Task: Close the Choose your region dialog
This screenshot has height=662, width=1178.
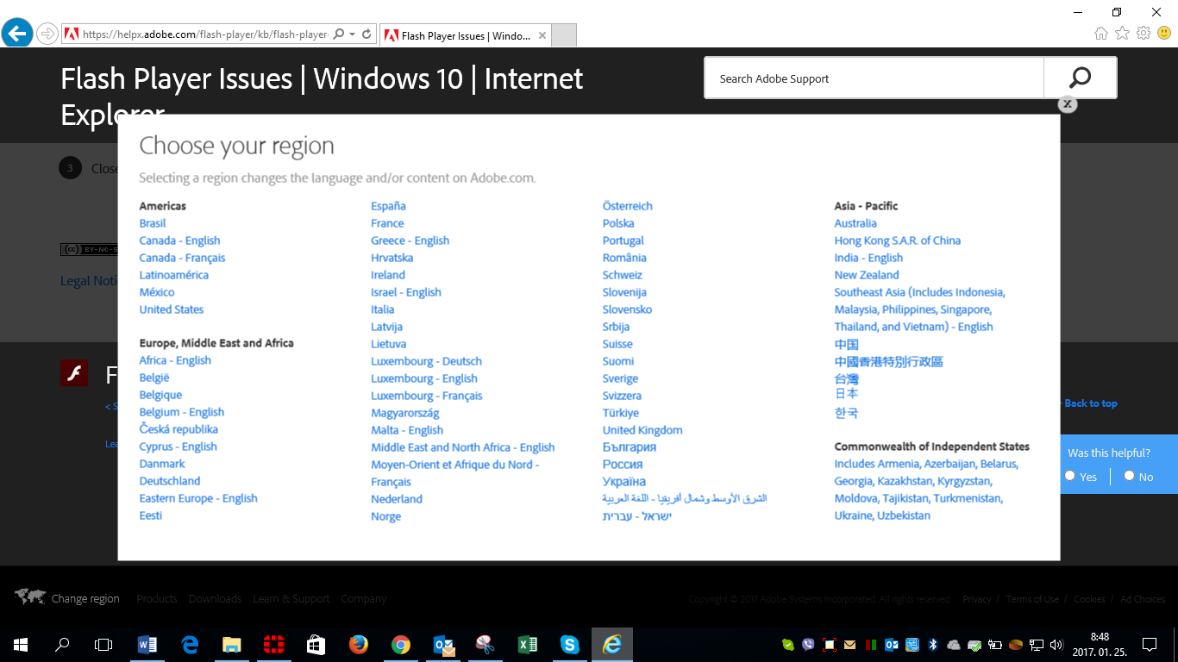Action: 1068,104
